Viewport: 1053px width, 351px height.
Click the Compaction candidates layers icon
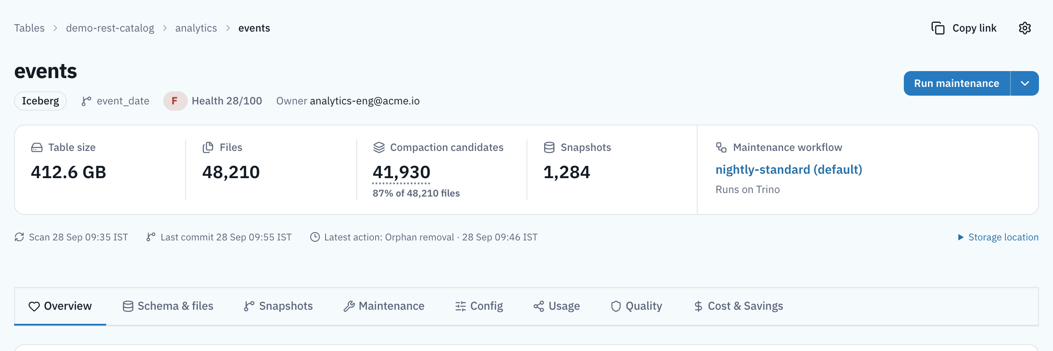click(379, 147)
